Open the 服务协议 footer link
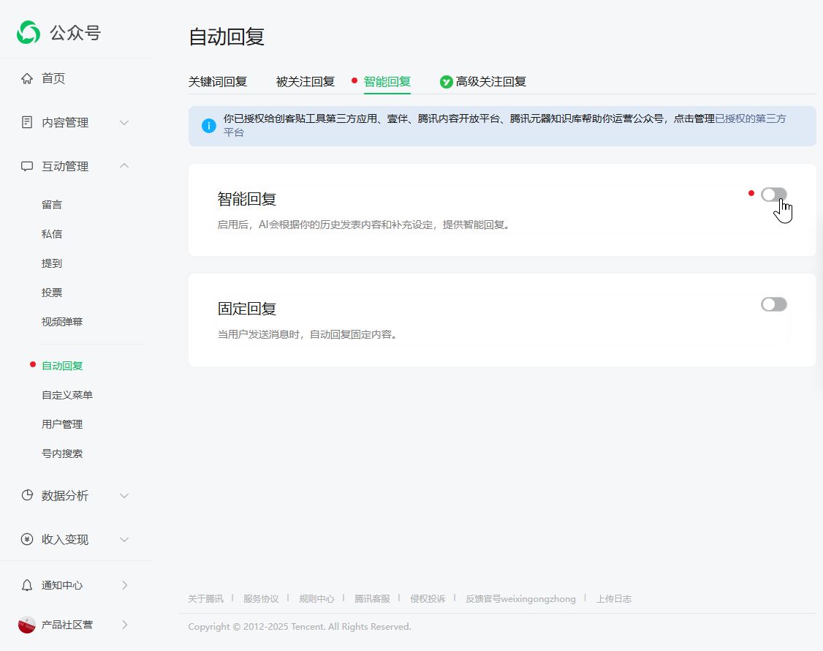The height and width of the screenshot is (651, 823). tap(261, 598)
